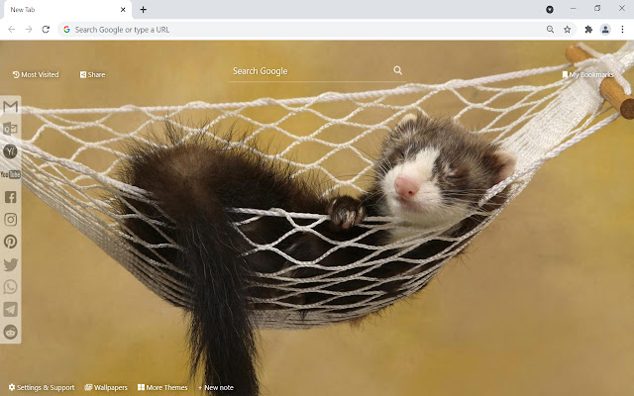The height and width of the screenshot is (396, 634).
Task: Open Facebook sidebar shortcut
Action: tap(11, 197)
